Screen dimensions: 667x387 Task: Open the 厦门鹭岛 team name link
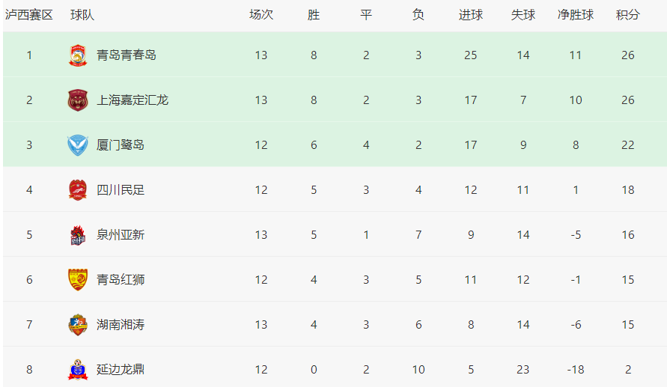(121, 145)
